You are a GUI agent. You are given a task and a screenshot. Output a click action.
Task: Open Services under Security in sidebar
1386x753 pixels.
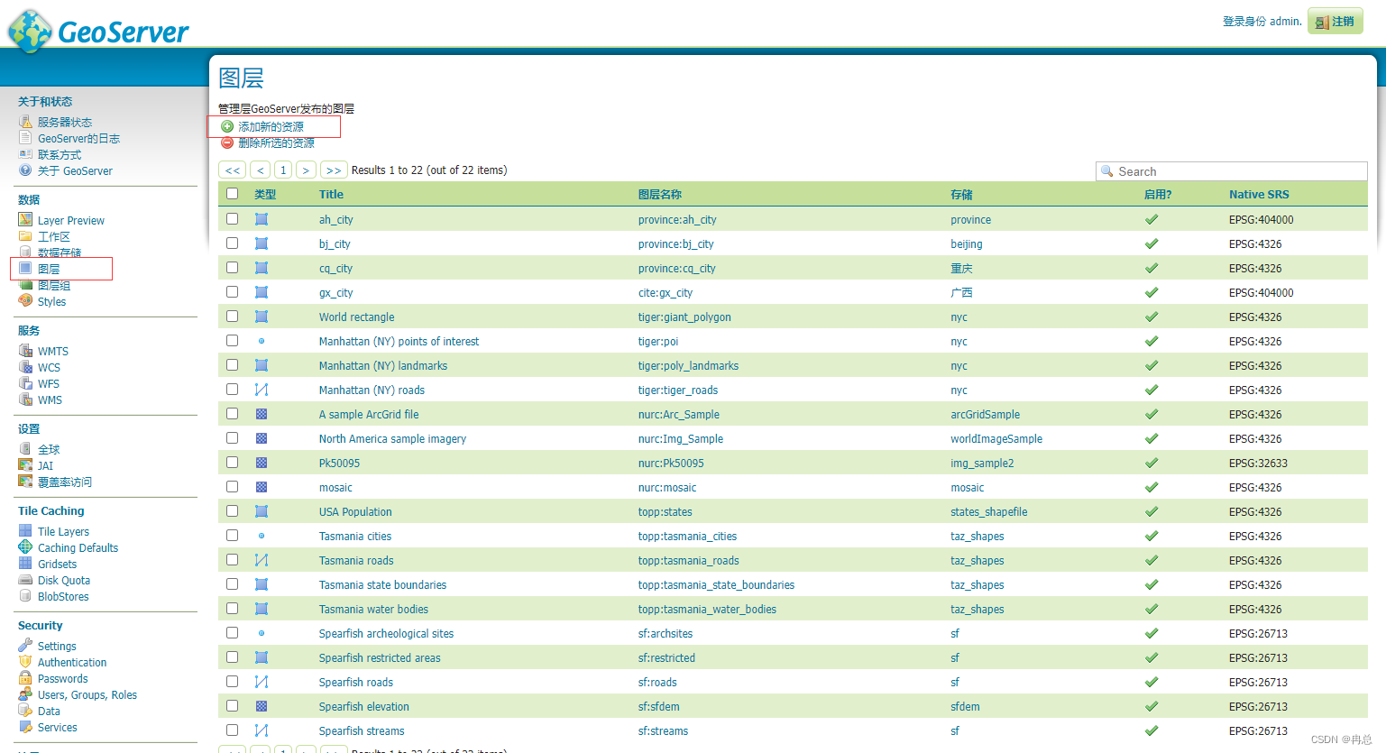point(58,727)
